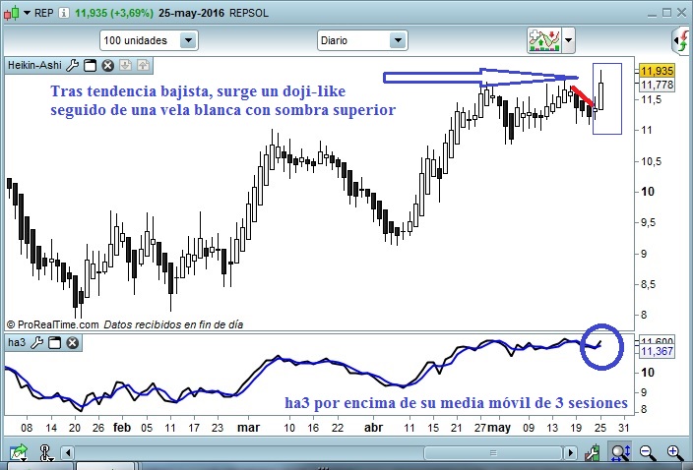Click the ha3 panel window icon
Image resolution: width=693 pixels, height=470 pixels.
pyautogui.click(x=55, y=342)
